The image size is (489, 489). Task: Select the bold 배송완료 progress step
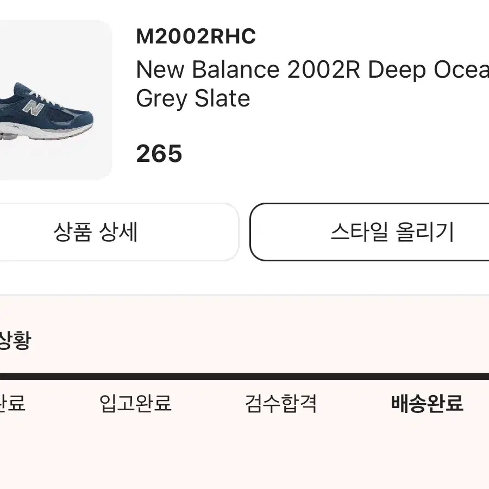(x=427, y=403)
